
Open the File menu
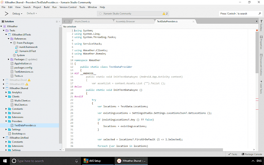click(x=4, y=7)
